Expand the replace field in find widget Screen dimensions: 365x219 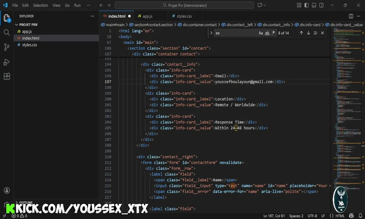pos(211,33)
